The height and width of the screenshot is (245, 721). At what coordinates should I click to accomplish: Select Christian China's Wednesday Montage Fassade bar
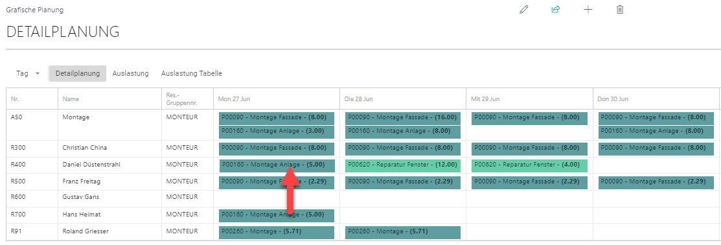(x=529, y=148)
